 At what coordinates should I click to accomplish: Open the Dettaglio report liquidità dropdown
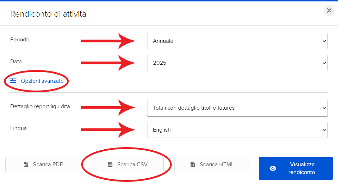click(x=237, y=108)
